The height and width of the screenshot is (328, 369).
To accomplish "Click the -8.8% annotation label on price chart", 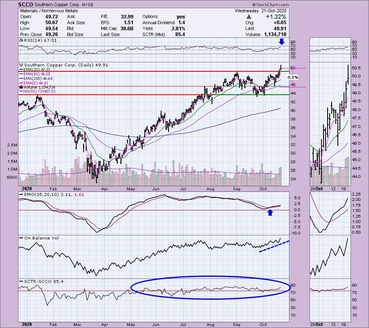I will (x=292, y=77).
